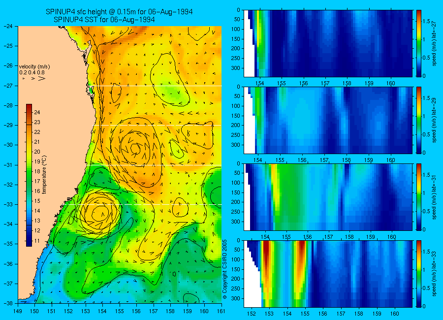Click the lat=-29 speed section plot

point(328,120)
